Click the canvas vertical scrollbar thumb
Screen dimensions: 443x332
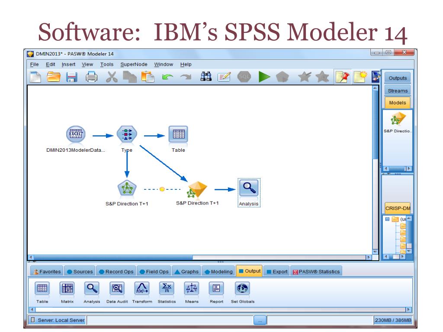tap(375, 125)
